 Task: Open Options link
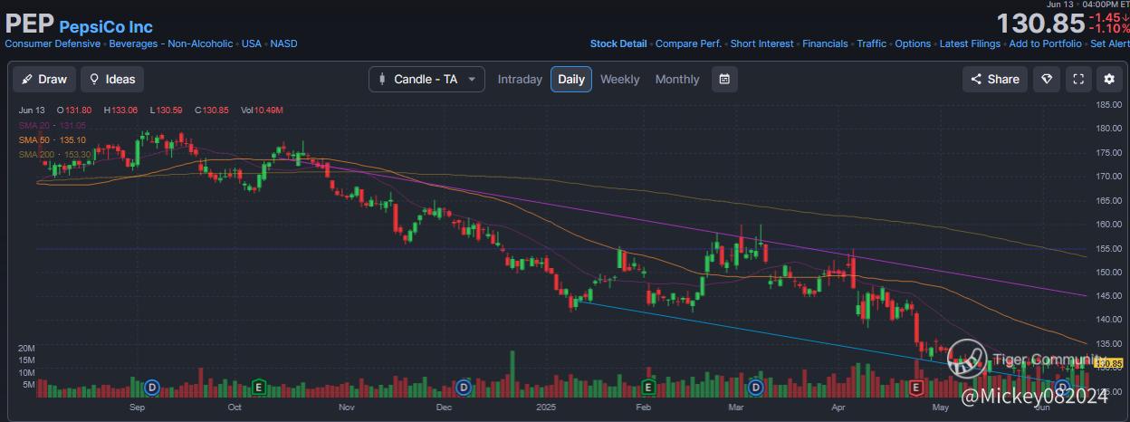coord(913,43)
